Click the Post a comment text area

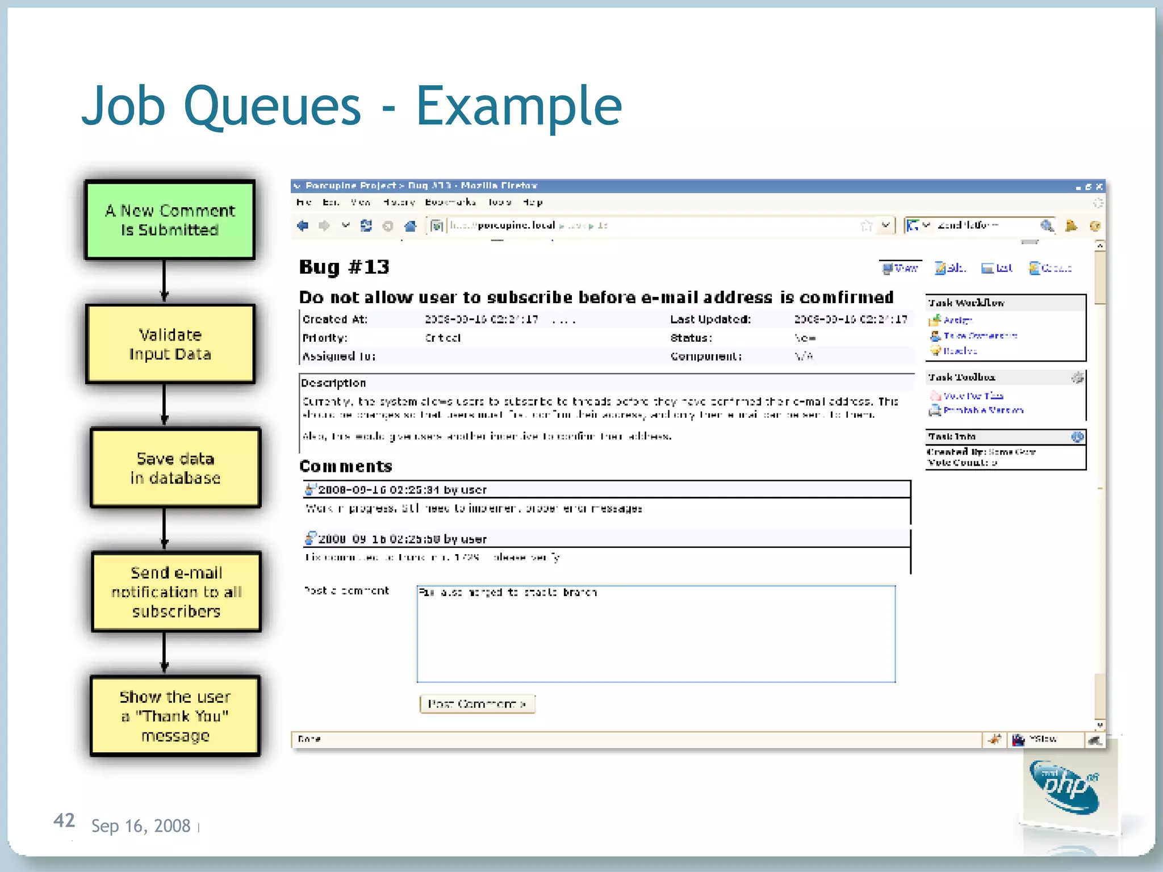656,634
